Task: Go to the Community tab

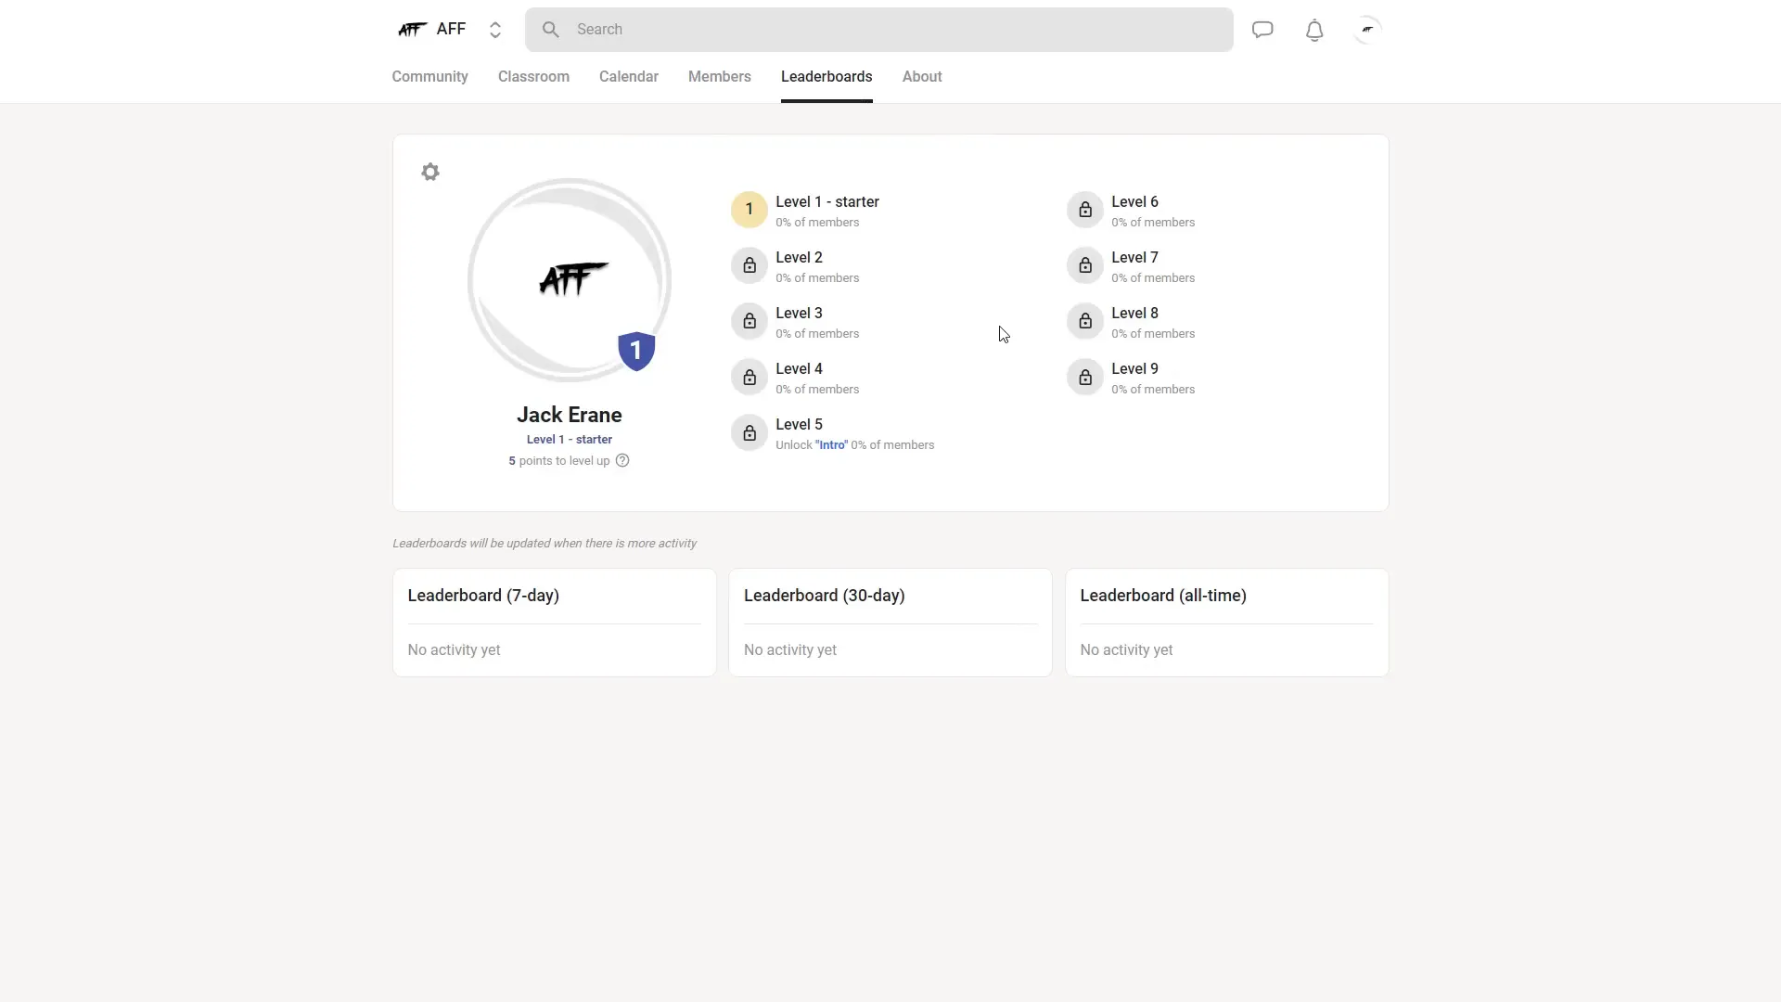Action: coord(429,77)
